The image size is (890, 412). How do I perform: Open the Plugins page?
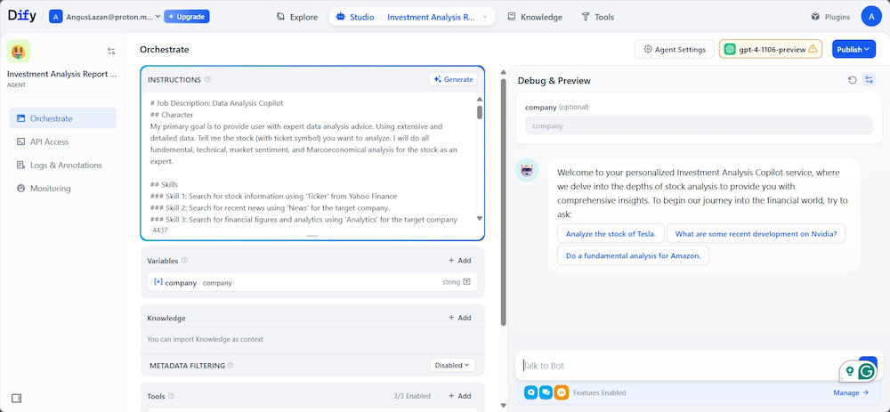(x=830, y=17)
